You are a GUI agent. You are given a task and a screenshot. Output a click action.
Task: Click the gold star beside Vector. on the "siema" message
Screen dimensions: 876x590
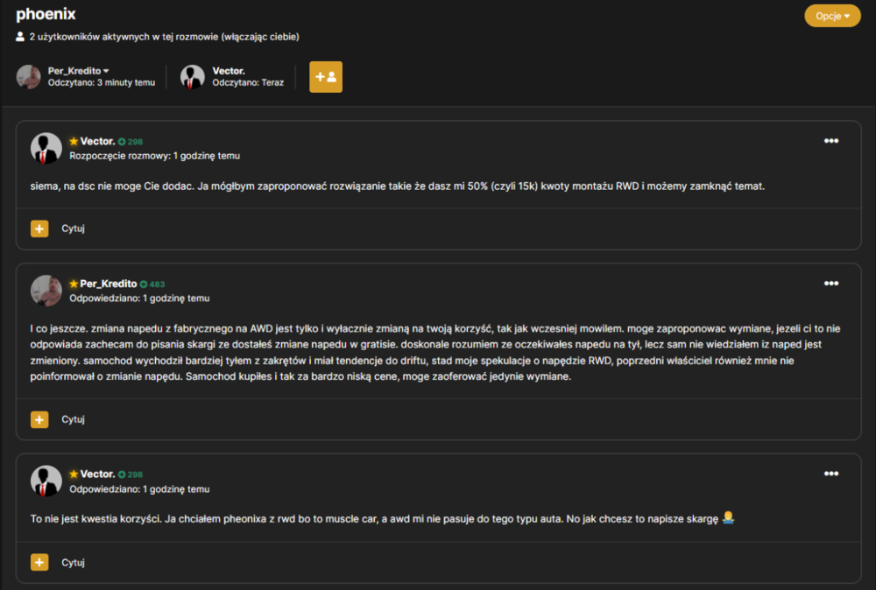click(74, 141)
